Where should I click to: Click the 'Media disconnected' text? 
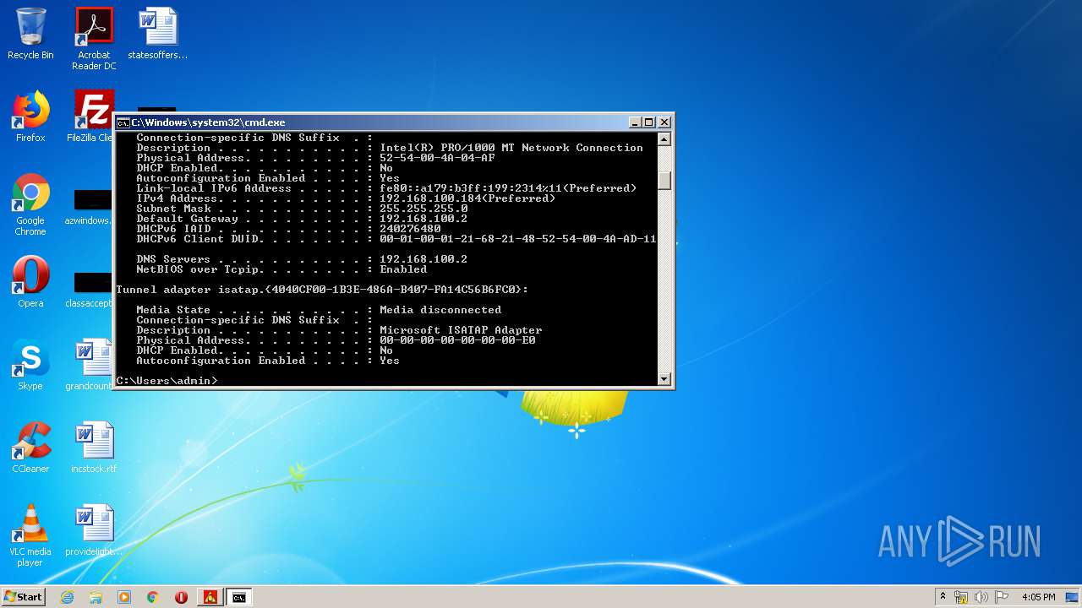(x=440, y=310)
